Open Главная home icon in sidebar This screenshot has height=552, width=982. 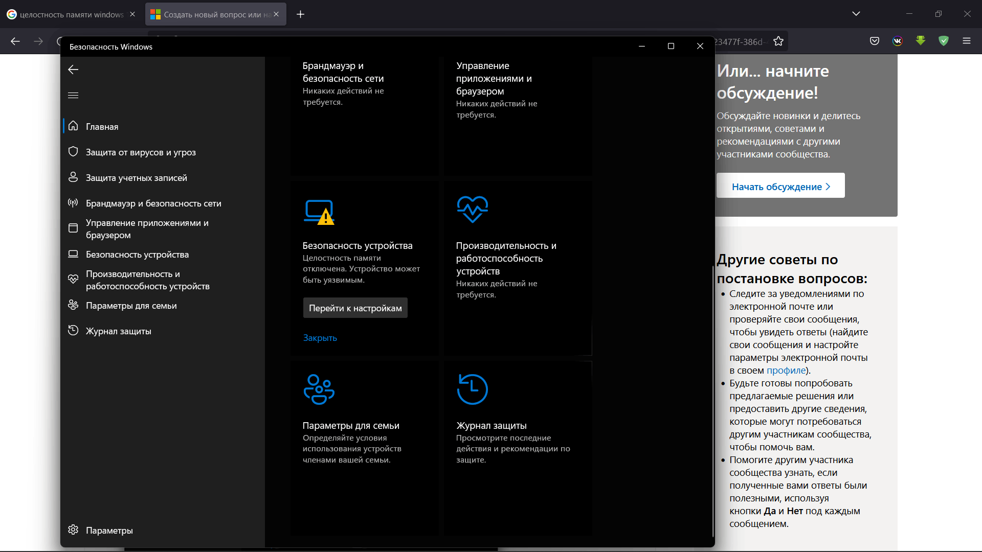point(73,126)
